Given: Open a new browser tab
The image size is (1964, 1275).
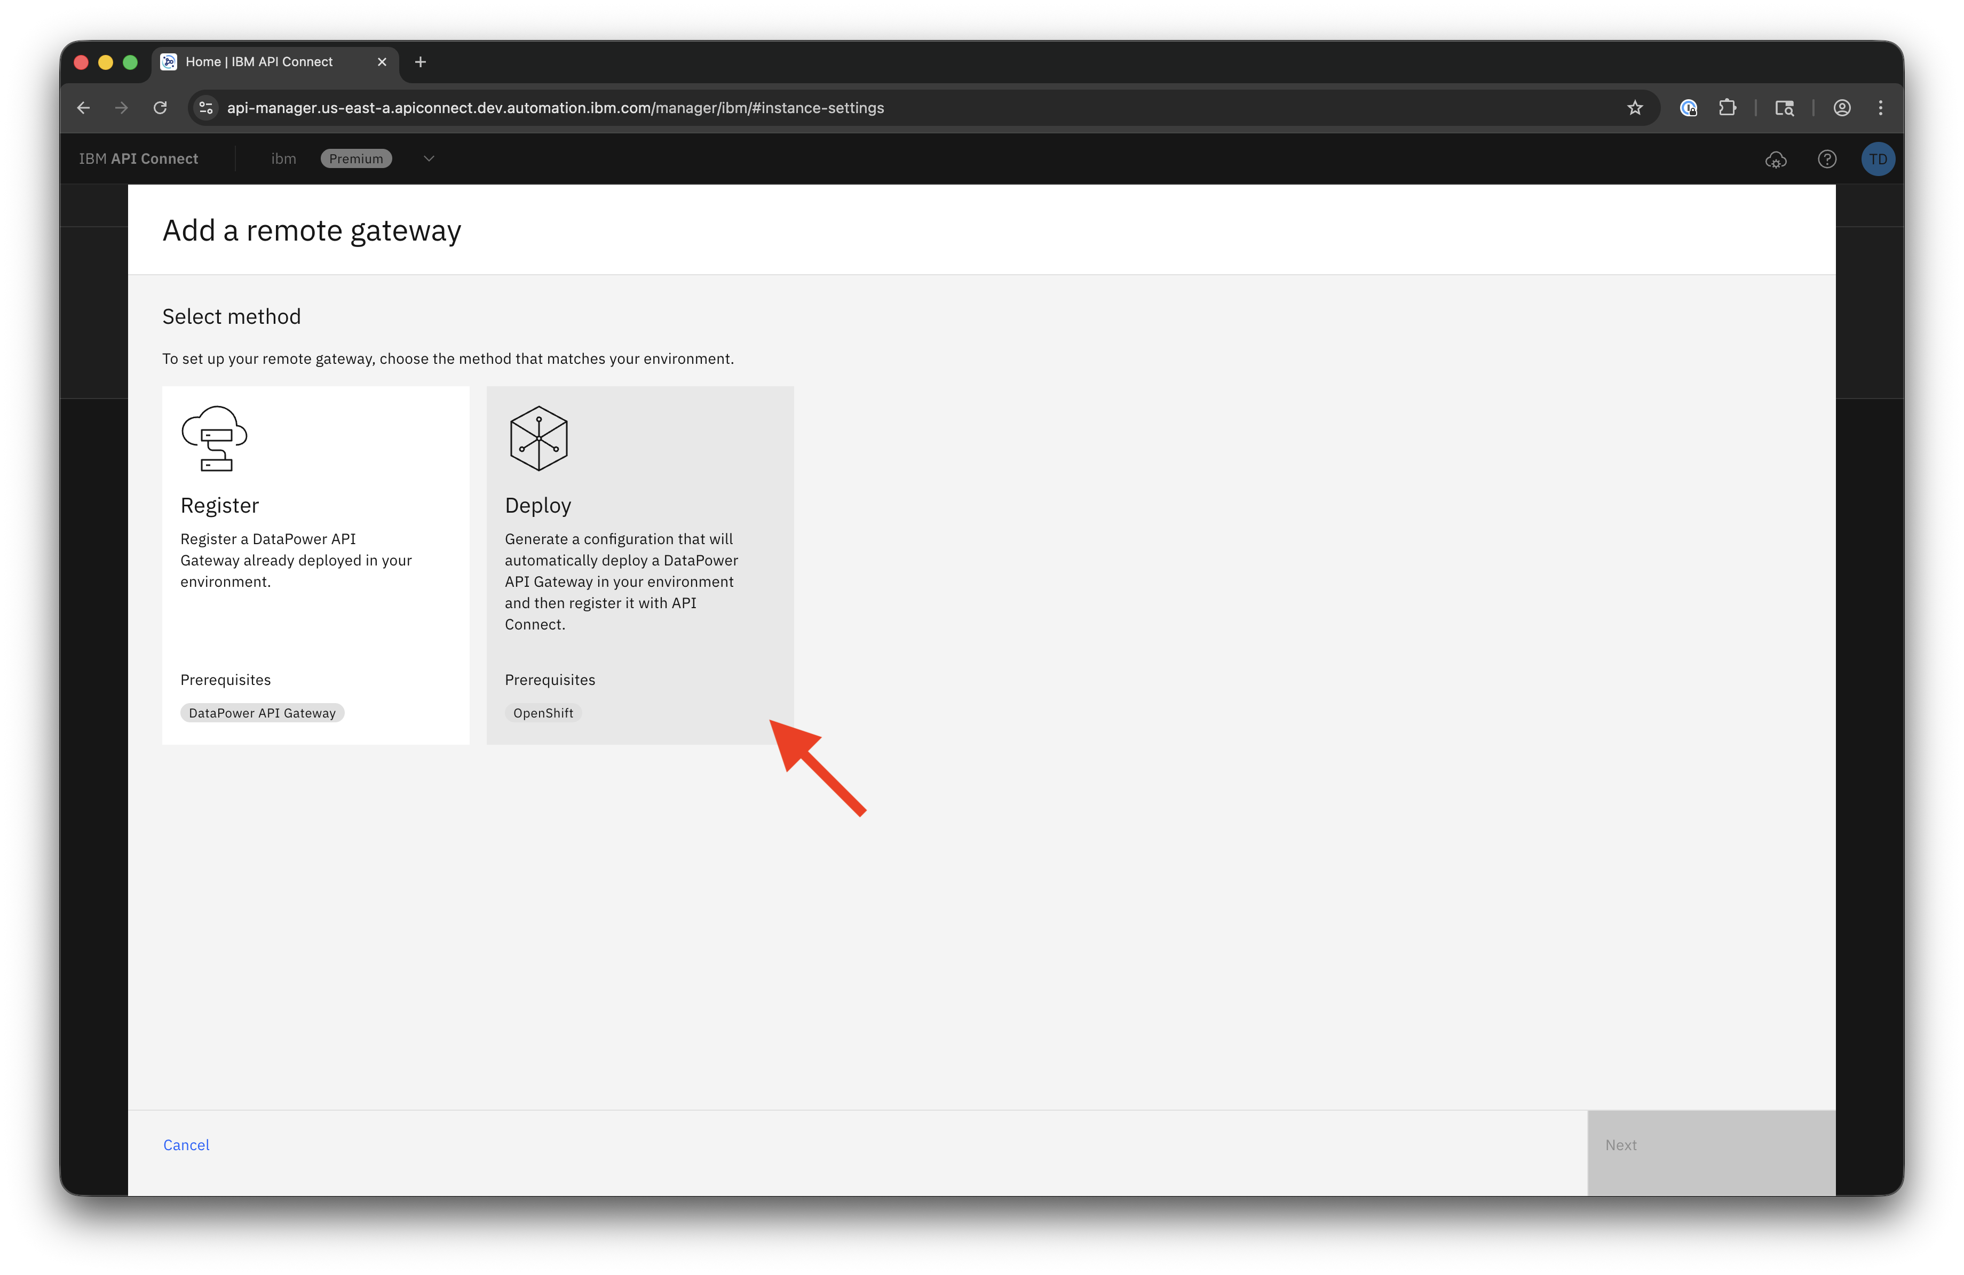Looking at the screenshot, I should pyautogui.click(x=420, y=62).
